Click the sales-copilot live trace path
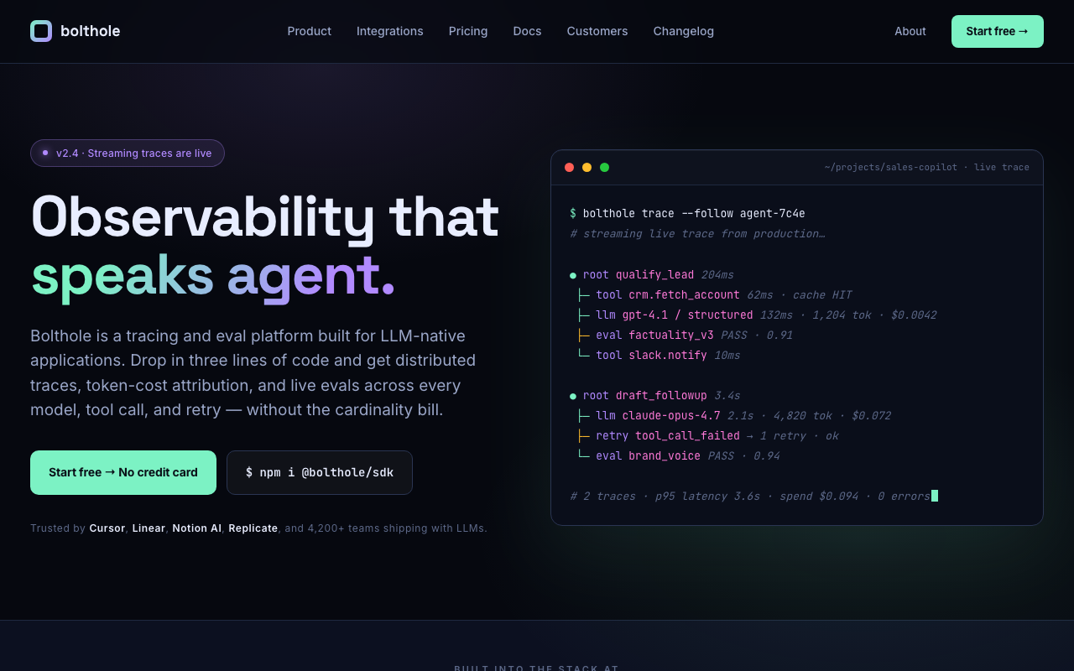The image size is (1074, 671). pyautogui.click(x=927, y=167)
